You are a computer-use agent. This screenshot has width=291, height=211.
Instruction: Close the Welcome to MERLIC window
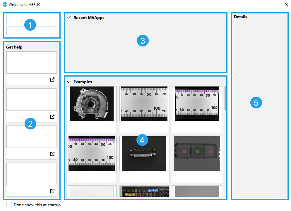click(286, 4)
